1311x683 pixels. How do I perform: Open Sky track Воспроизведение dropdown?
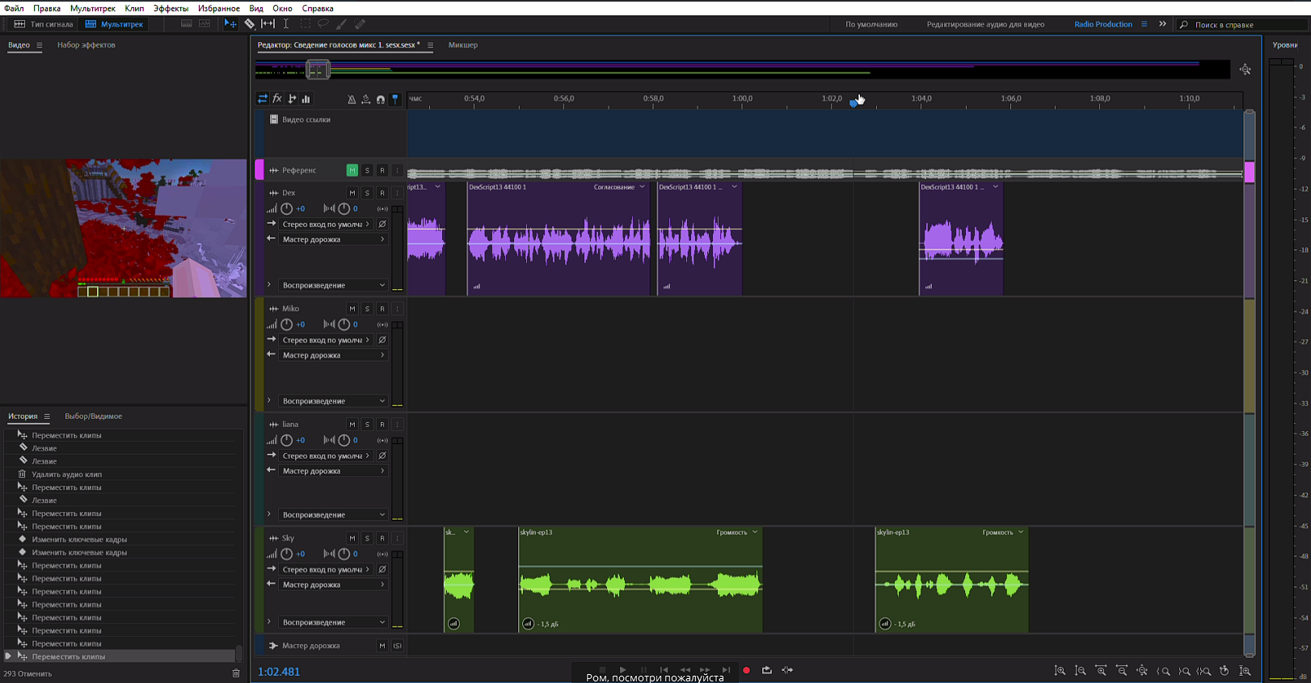point(334,622)
